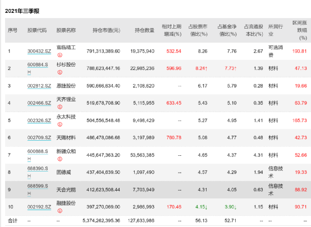
Task: Open stock code link 600884.SH
Action: (38, 68)
